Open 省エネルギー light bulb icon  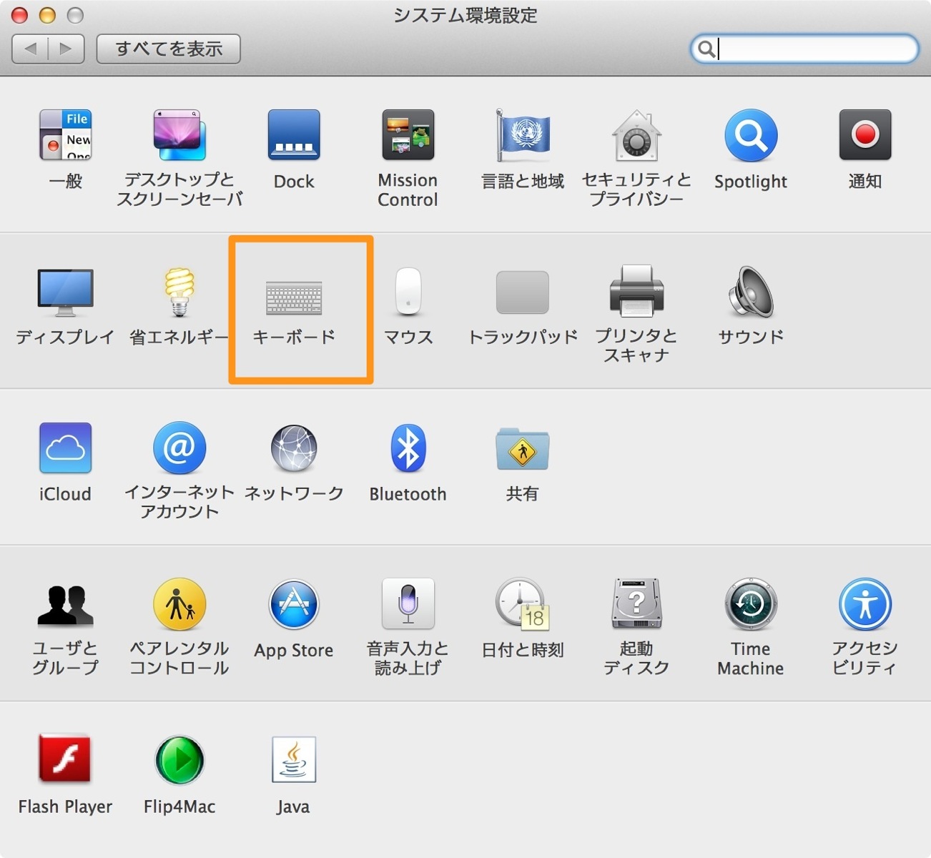point(179,291)
